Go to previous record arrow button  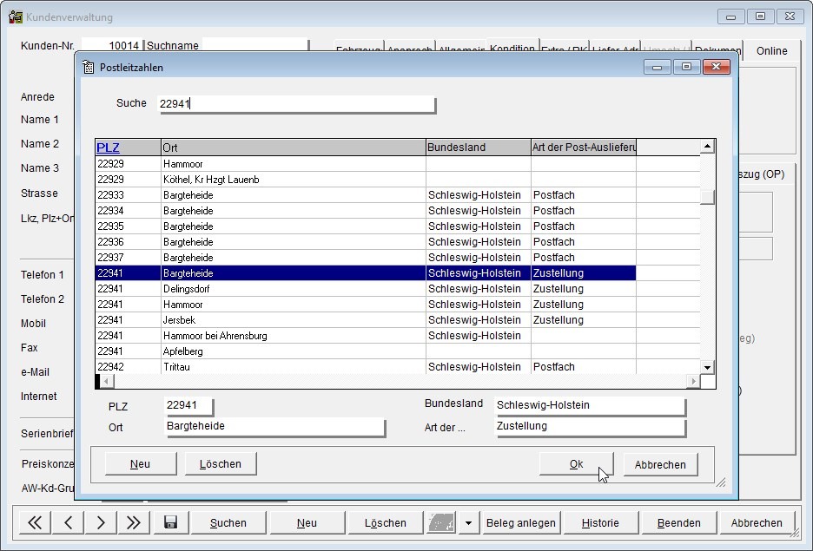(68, 522)
